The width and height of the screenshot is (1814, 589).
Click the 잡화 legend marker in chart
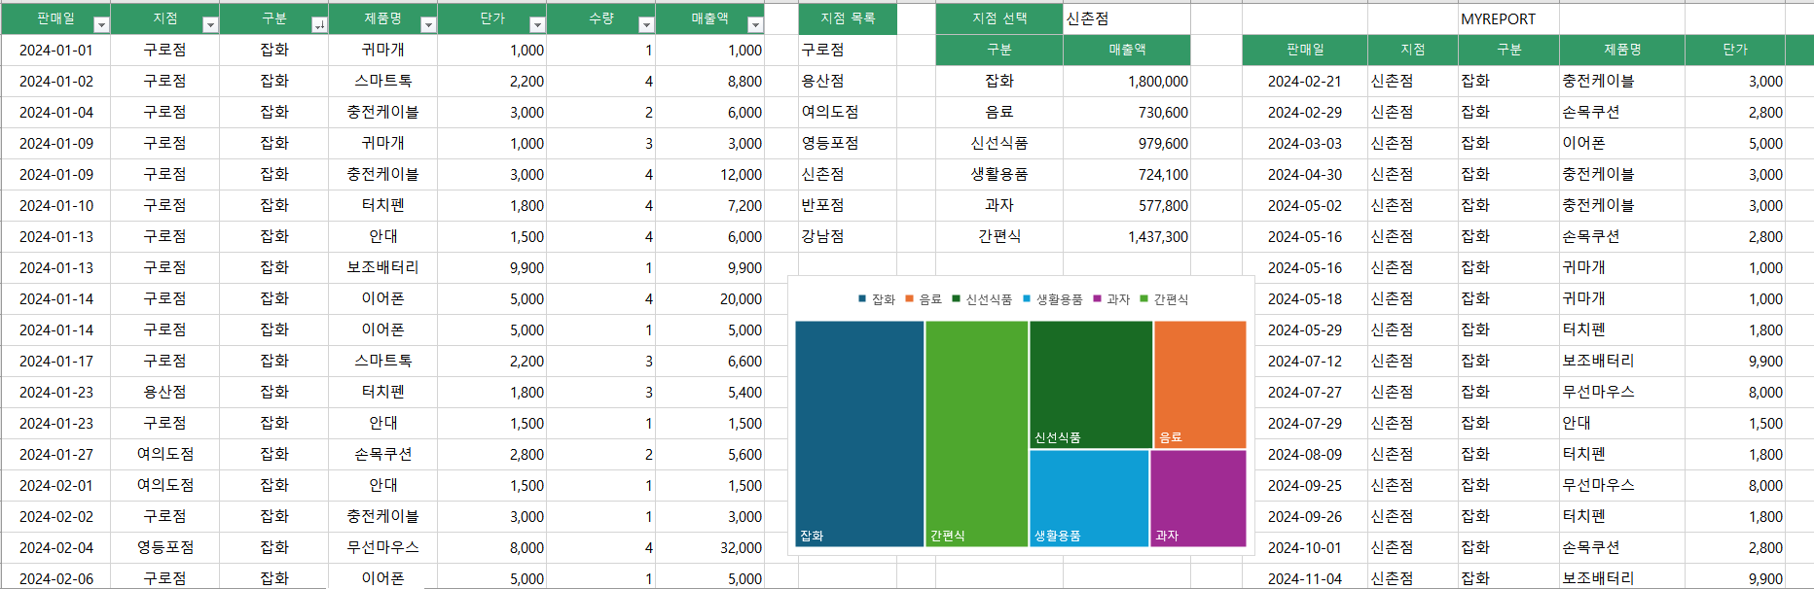[862, 299]
